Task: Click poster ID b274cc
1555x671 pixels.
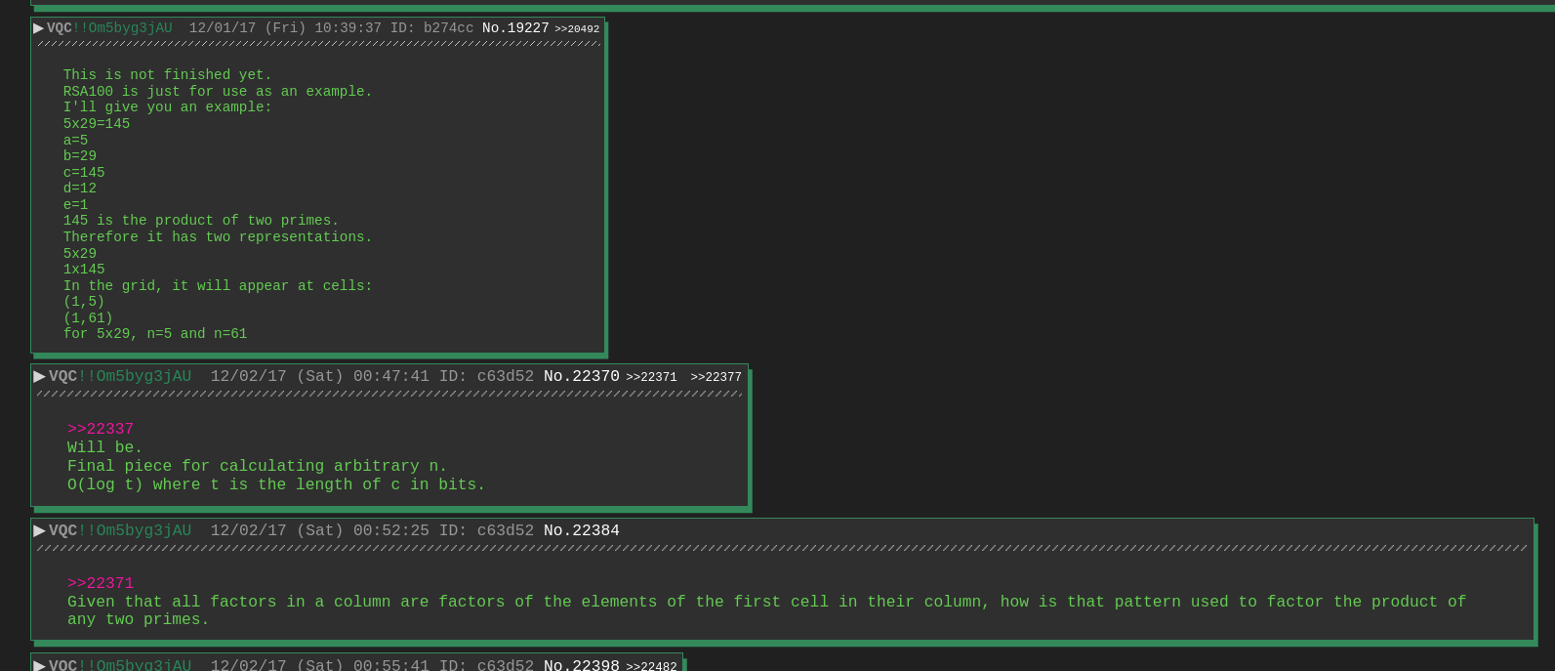Action: coord(448,28)
